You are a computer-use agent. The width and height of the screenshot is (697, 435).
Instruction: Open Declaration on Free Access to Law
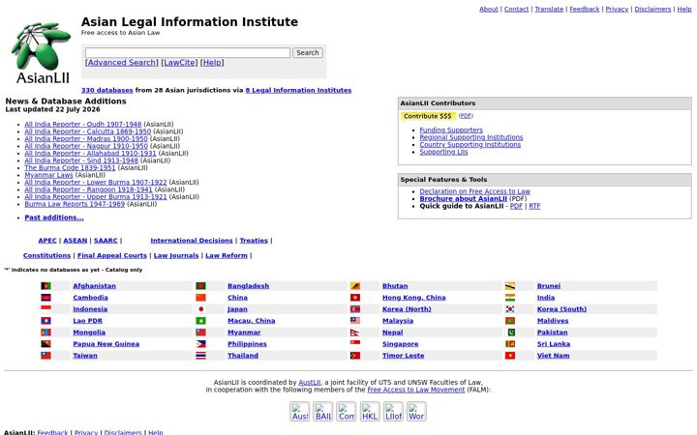pyautogui.click(x=474, y=191)
